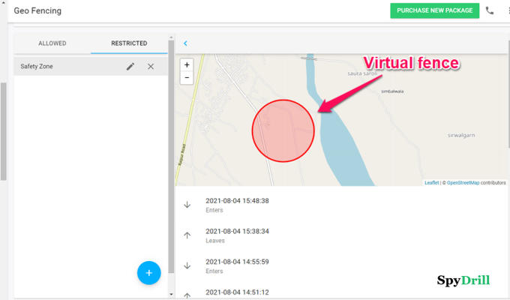Click down arrow icon for 14:55:59 entry
This screenshot has width=510, height=300.
[187, 265]
